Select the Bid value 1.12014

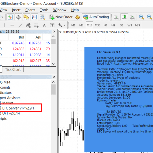pos(18,55)
